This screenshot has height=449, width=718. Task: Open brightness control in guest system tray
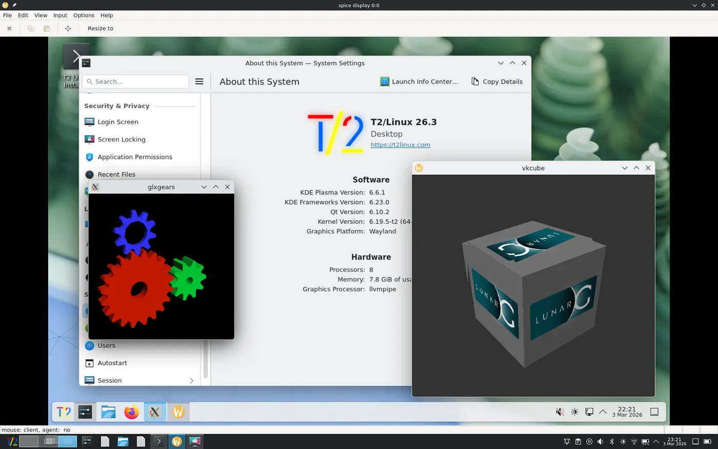pos(574,412)
